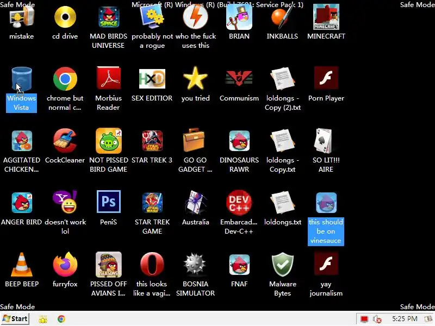Open Opera 'this looks like a vagi...' icon
Screen dimensions: 435x326
tap(152, 265)
